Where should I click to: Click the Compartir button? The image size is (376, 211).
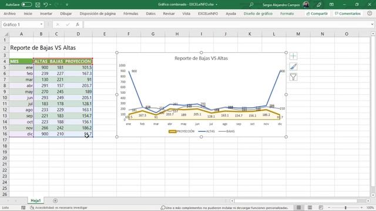coord(317,13)
